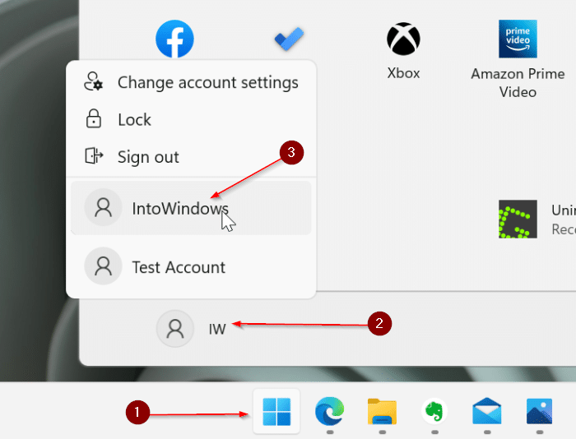Launch Evernote from the taskbar

coord(434,412)
